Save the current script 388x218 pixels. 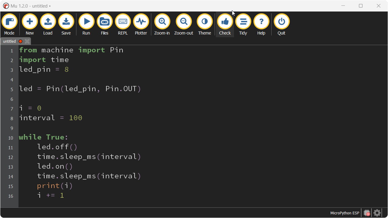(66, 24)
